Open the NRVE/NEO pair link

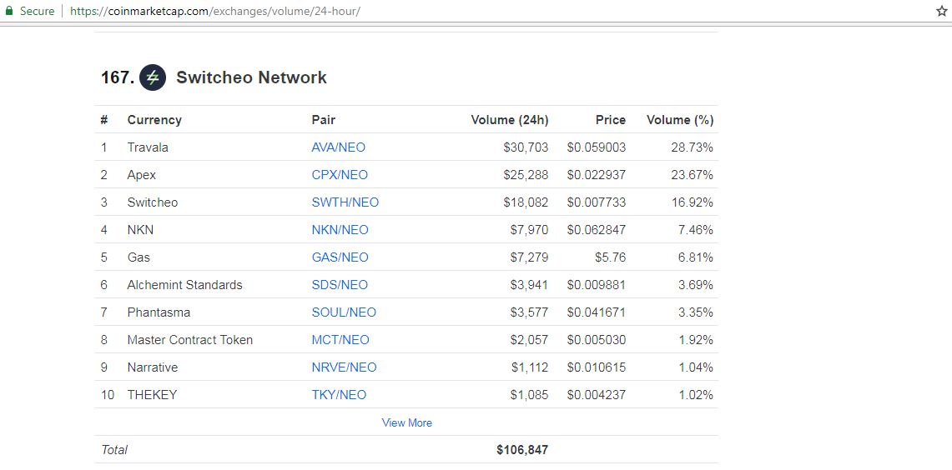(344, 367)
